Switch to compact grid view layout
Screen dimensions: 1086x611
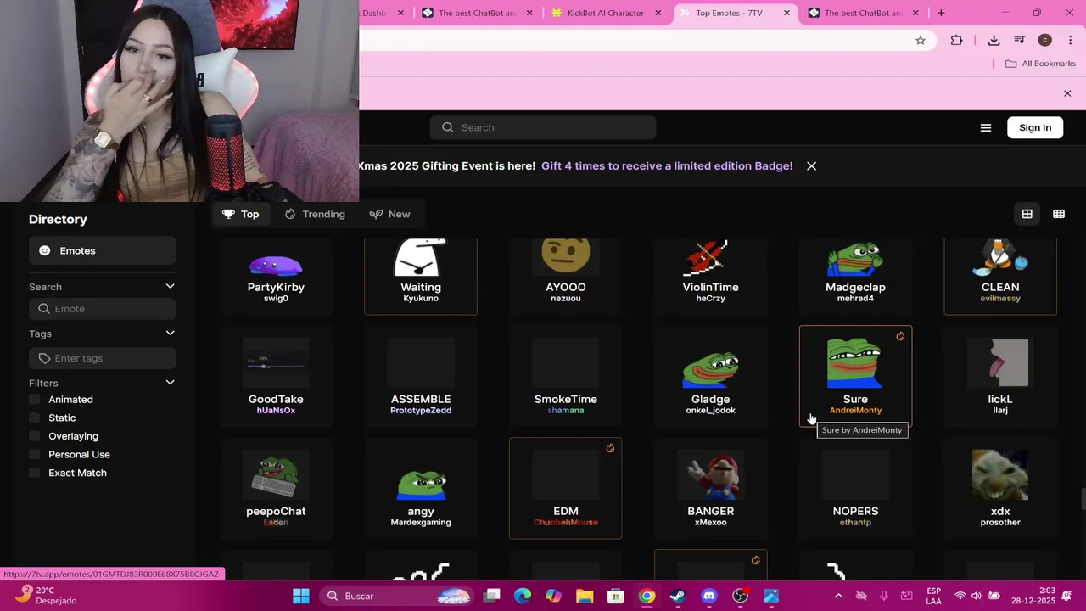[1059, 214]
